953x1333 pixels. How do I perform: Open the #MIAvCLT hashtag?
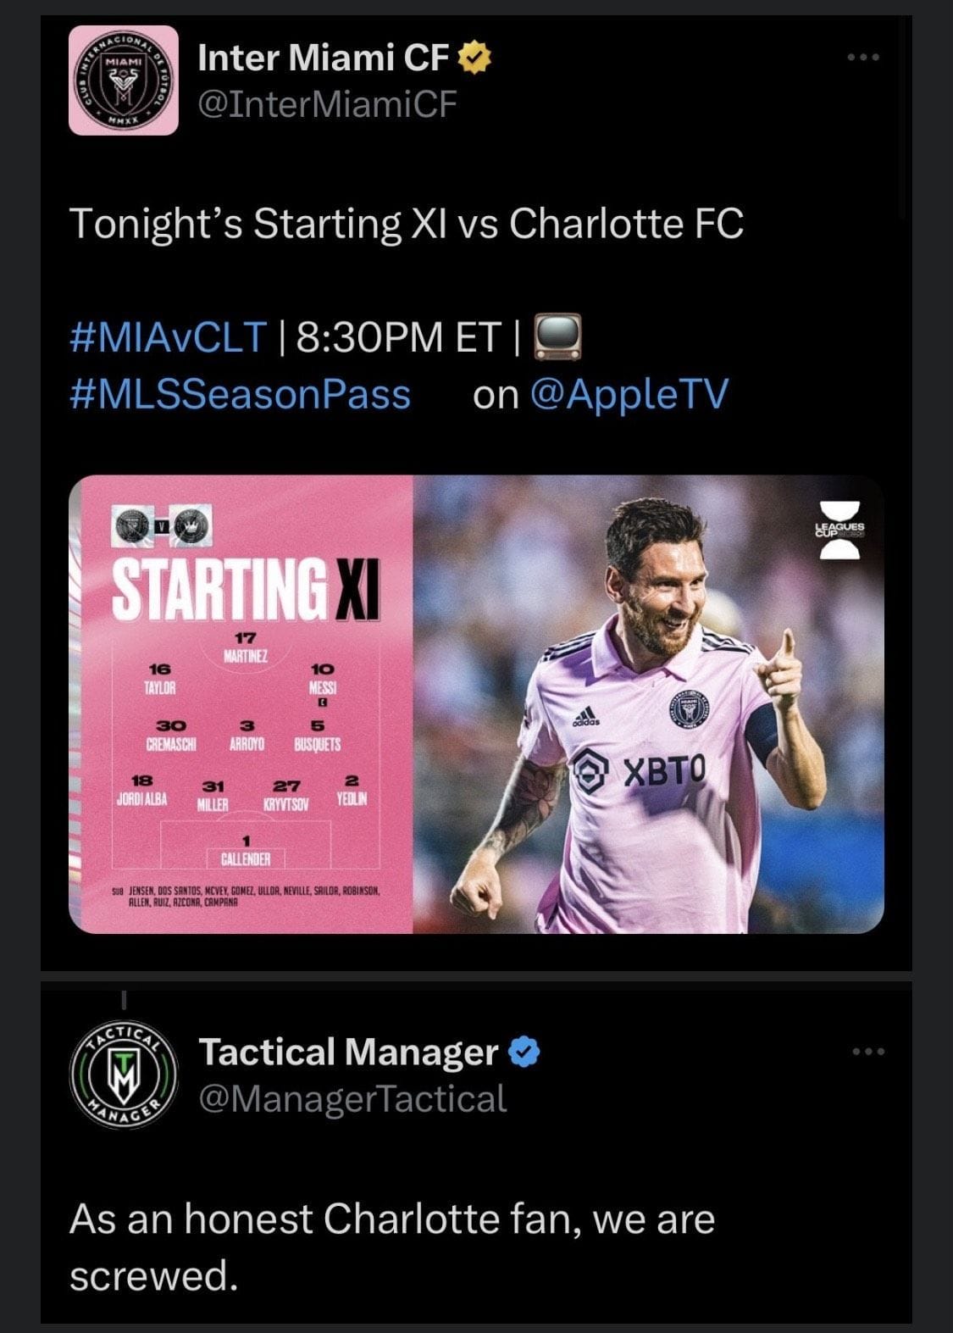point(168,336)
